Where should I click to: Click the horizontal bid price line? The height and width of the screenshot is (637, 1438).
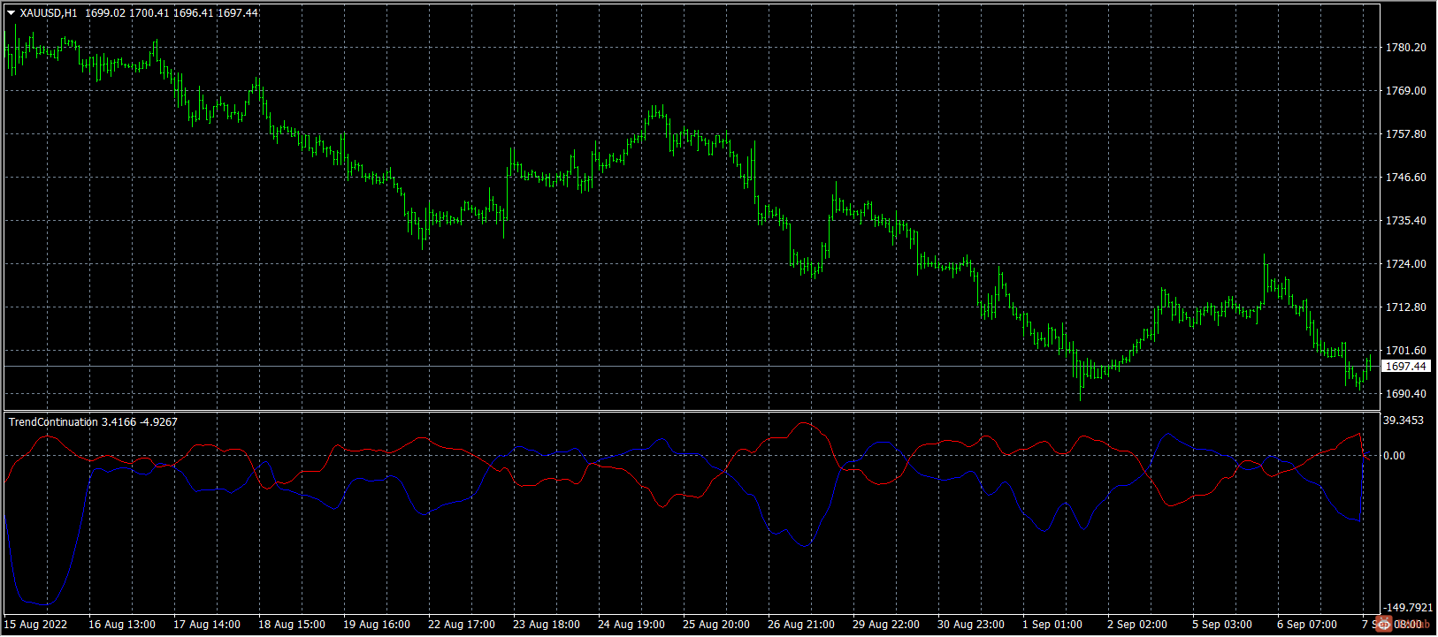[x=690, y=366]
